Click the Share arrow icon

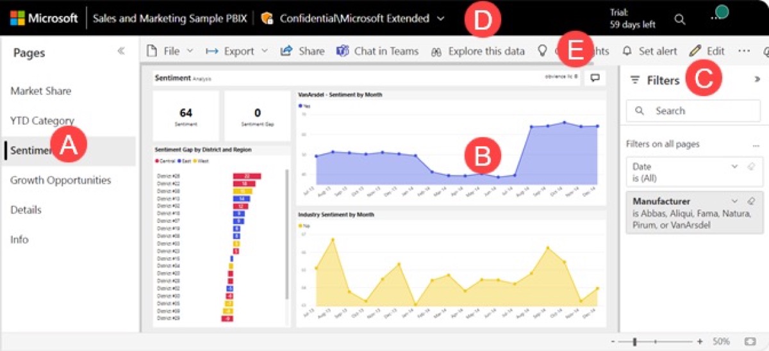[x=286, y=51]
